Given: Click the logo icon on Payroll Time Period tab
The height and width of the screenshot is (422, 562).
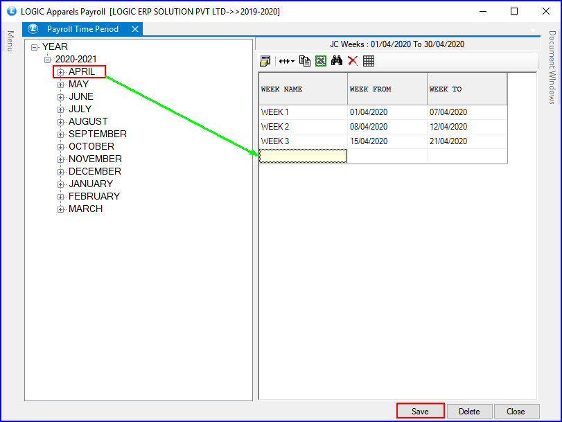Looking at the screenshot, I should 33,28.
